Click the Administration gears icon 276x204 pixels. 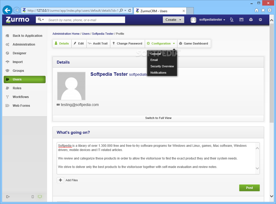(7, 45)
